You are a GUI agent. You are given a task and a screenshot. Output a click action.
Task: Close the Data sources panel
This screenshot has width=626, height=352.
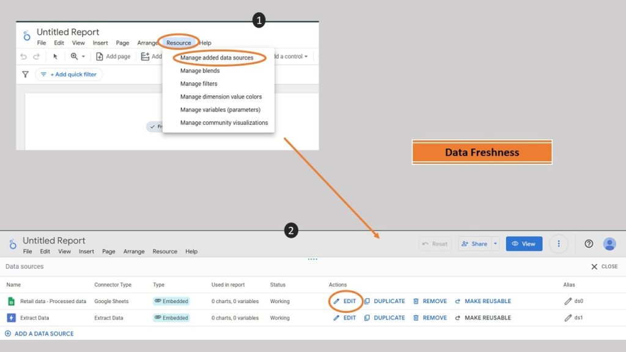click(605, 266)
